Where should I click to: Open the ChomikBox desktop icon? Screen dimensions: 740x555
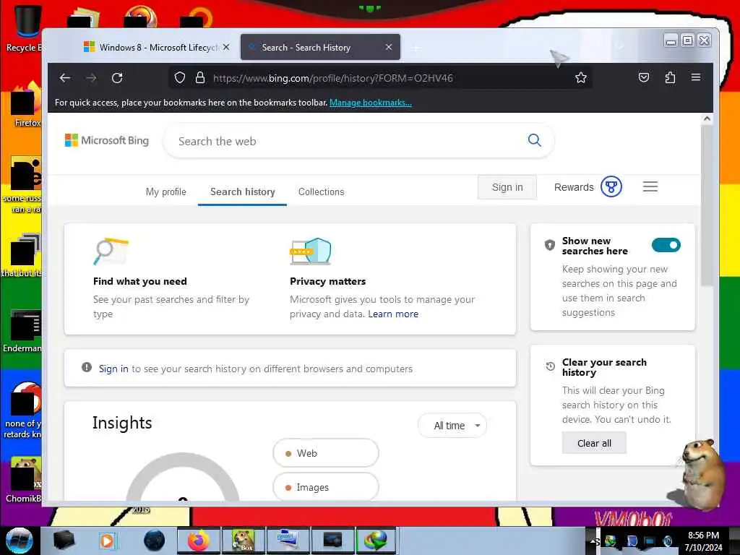point(25,480)
